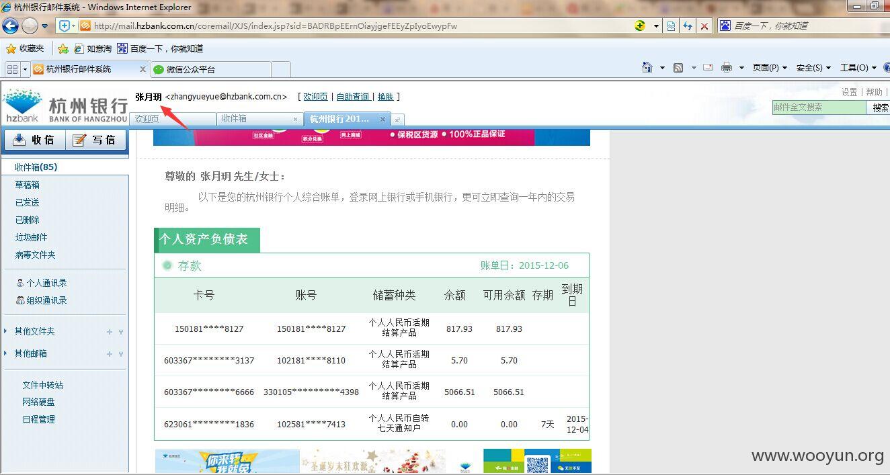Open the 已删除 deleted folder
890x475 pixels.
coord(27,220)
